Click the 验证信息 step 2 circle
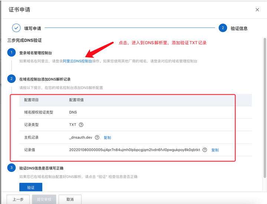The image size is (267, 204). coord(223,28)
